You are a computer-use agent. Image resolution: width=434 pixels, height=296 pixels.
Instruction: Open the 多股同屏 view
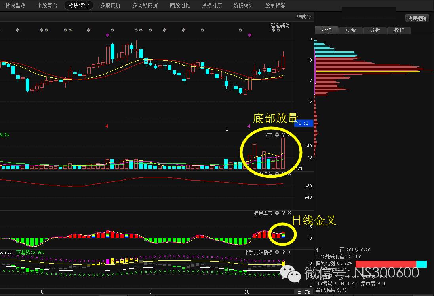[110, 5]
